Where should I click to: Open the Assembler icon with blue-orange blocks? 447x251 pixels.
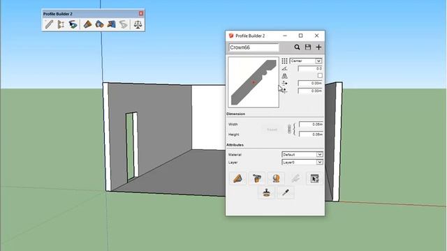click(x=99, y=24)
